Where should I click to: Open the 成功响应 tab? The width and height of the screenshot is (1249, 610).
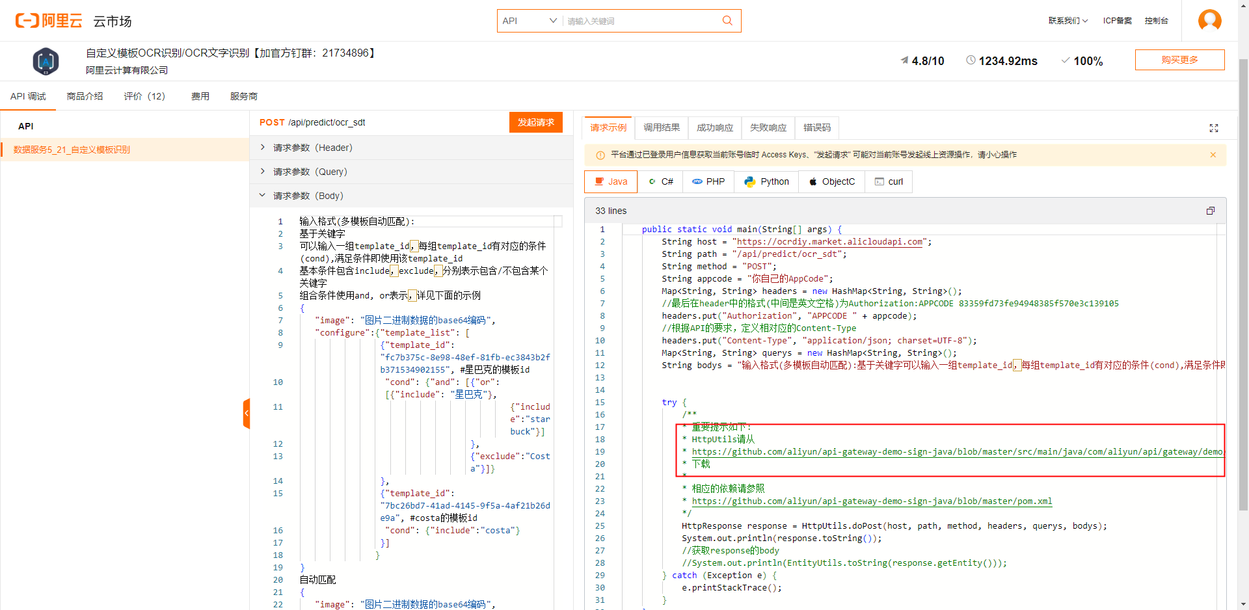click(715, 127)
